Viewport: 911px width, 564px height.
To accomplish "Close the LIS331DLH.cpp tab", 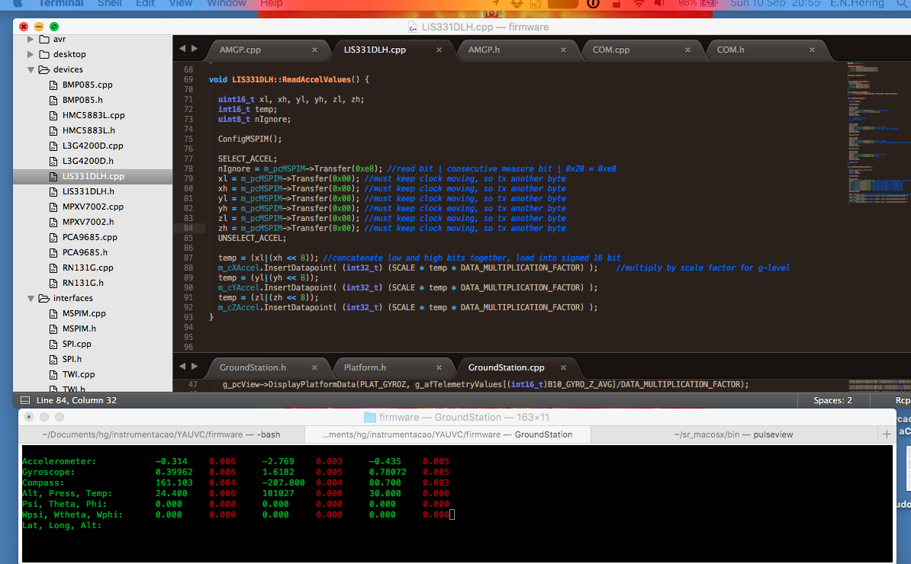I will coord(439,50).
